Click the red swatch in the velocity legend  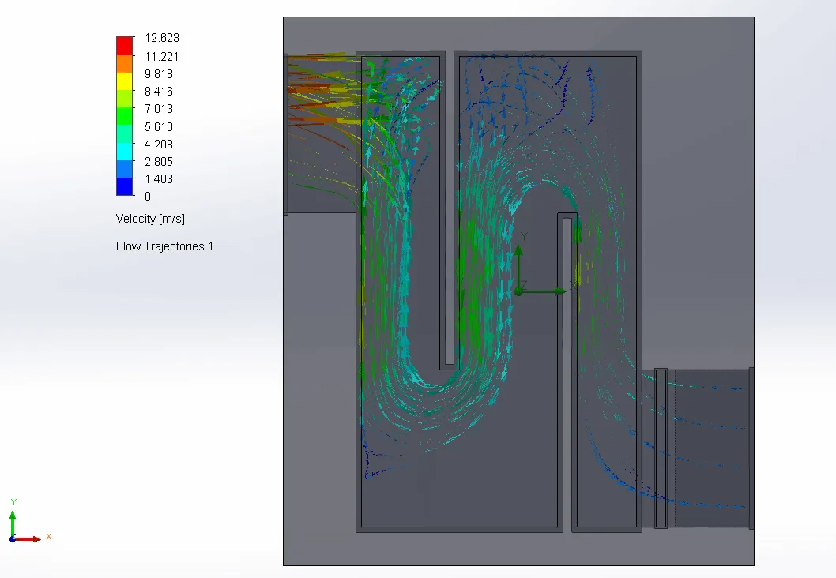click(125, 45)
